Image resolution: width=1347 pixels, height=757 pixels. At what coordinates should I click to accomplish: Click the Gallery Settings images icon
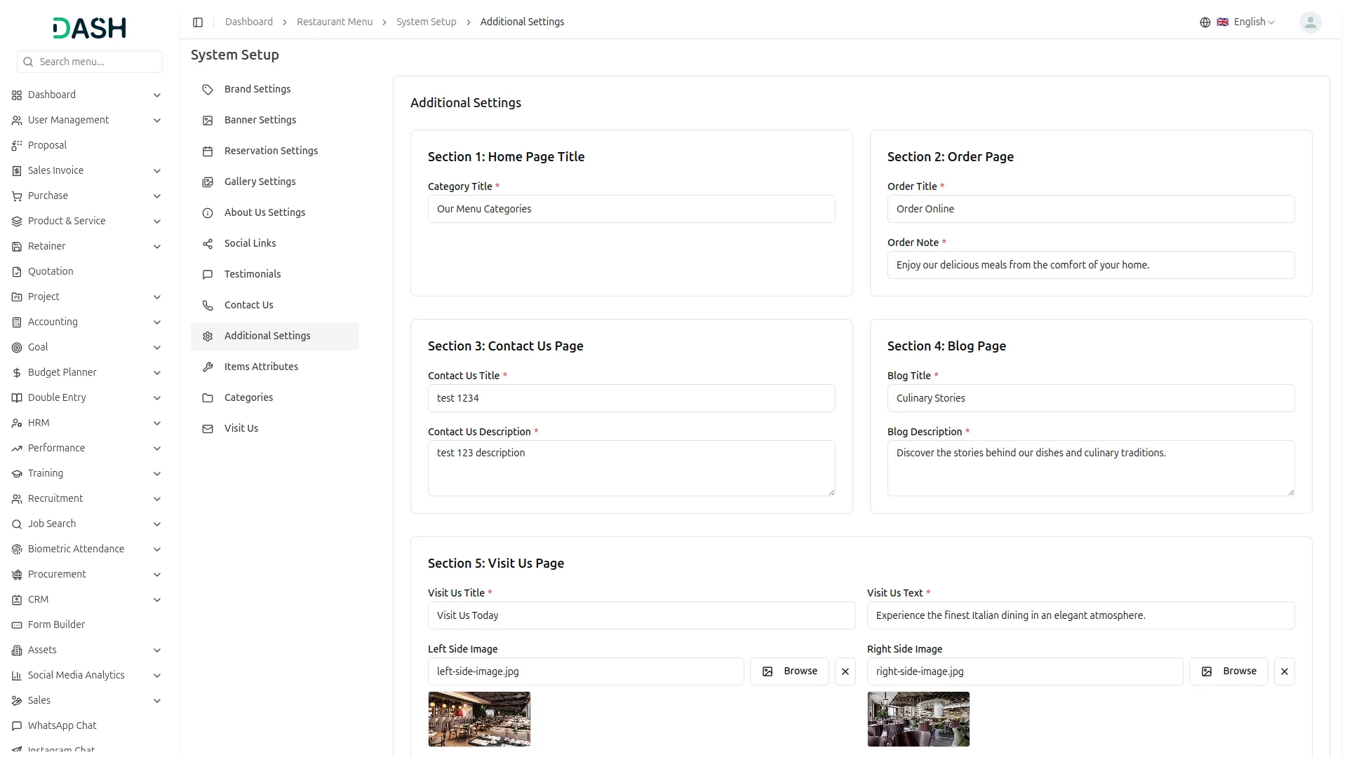pyautogui.click(x=208, y=182)
